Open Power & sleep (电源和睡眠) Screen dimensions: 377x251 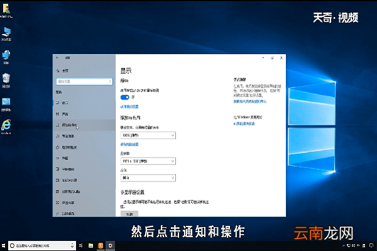84,147
